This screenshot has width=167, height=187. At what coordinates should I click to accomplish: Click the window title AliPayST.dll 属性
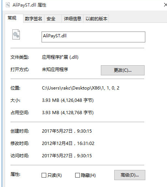[30, 5]
